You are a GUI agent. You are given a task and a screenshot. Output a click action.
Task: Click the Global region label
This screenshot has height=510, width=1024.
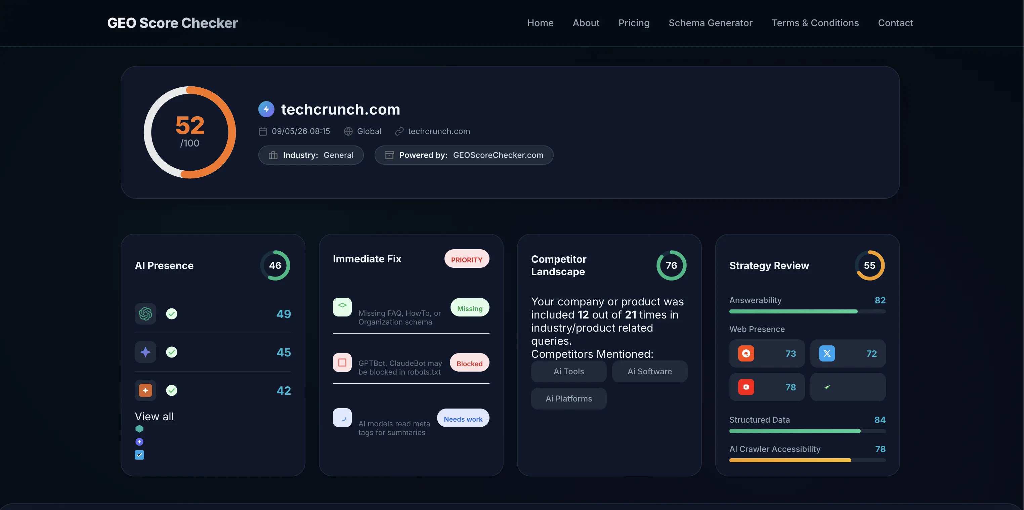(369, 132)
